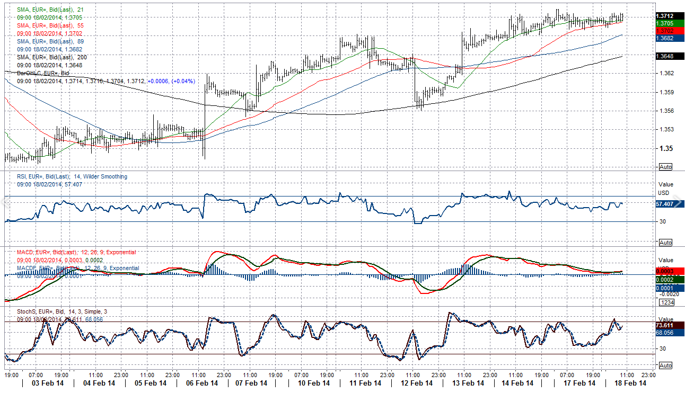Select the black 'SMA, EUR=, Bid(Last), 200' legend

pyautogui.click(x=51, y=57)
